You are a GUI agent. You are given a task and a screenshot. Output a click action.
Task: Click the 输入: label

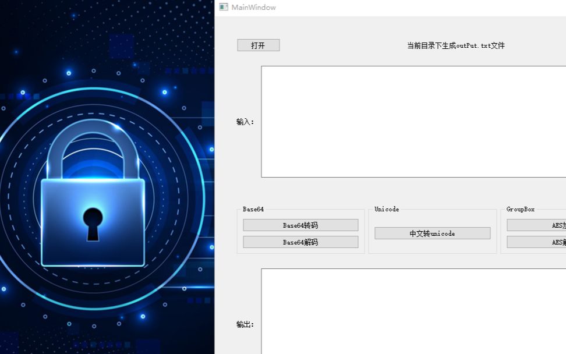pos(245,122)
